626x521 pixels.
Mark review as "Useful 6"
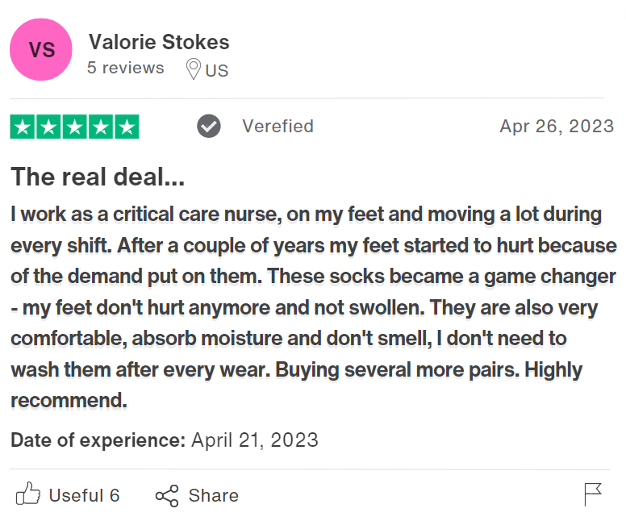[84, 495]
